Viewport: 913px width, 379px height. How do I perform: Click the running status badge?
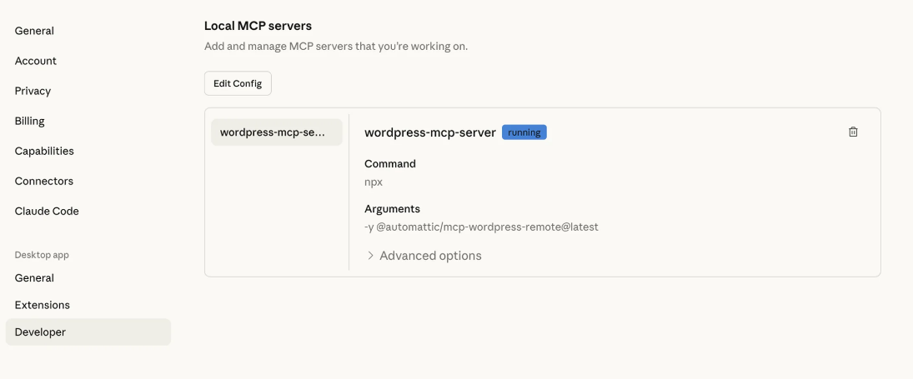click(x=524, y=132)
